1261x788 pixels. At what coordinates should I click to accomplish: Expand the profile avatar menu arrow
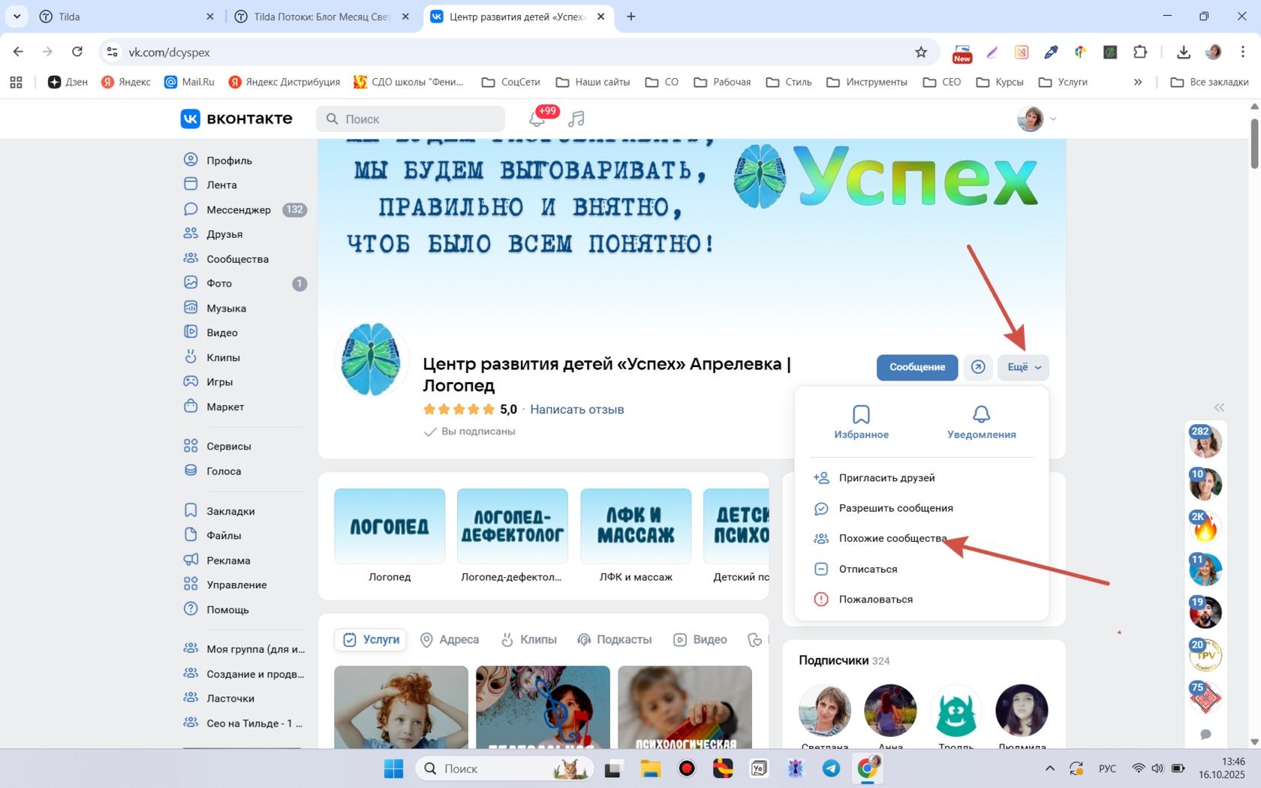pos(1053,119)
